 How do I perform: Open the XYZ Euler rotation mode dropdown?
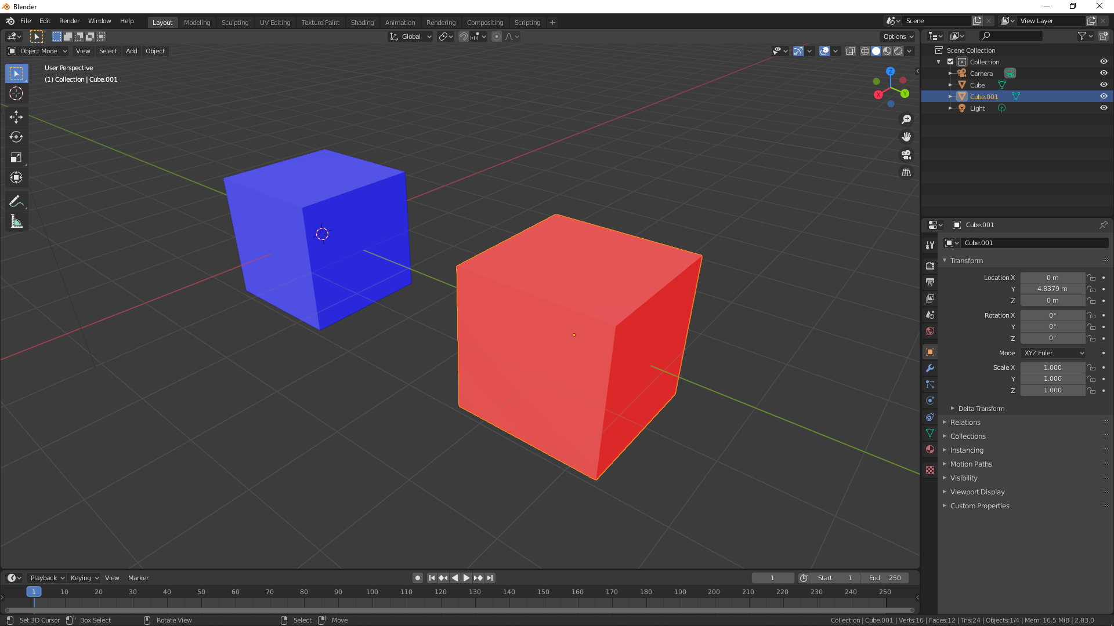coord(1053,353)
